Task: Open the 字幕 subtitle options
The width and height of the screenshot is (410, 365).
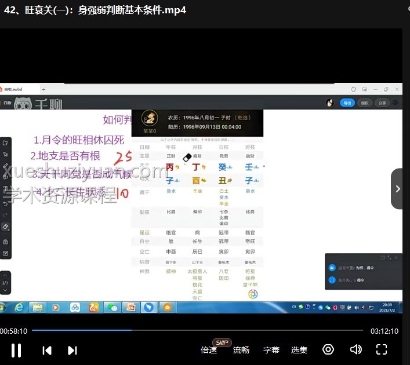Action: click(x=271, y=349)
